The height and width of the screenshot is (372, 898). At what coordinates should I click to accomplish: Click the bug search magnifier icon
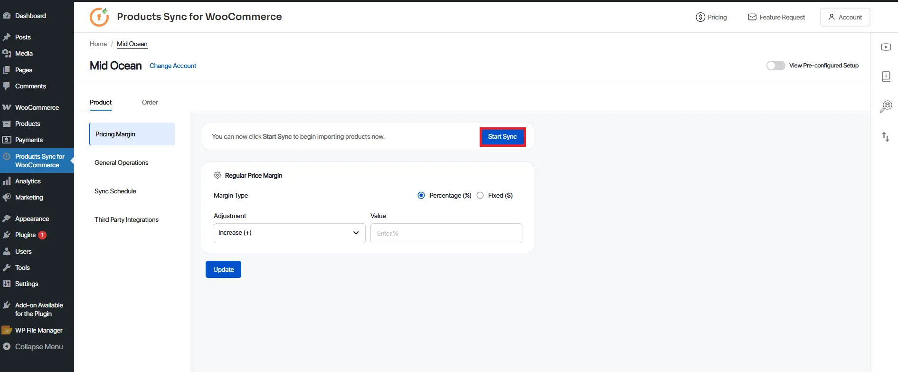886,106
